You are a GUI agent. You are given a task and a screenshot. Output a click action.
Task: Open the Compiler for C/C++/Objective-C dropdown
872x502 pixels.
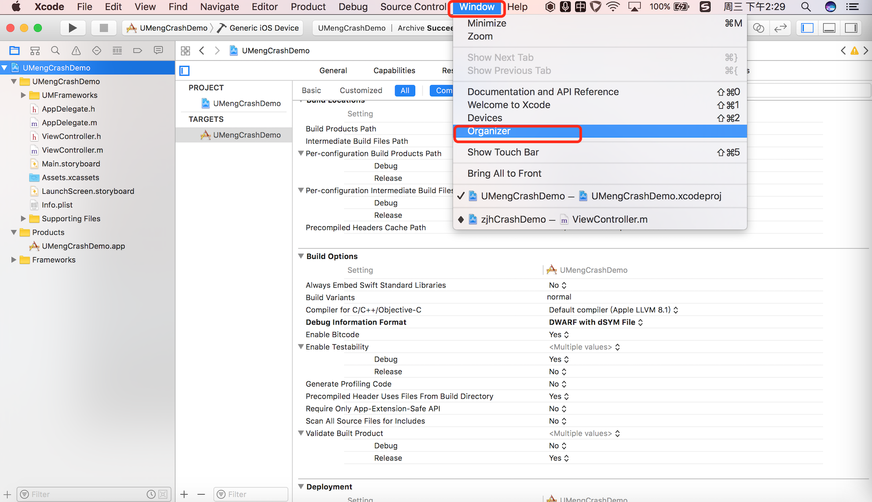(x=614, y=310)
